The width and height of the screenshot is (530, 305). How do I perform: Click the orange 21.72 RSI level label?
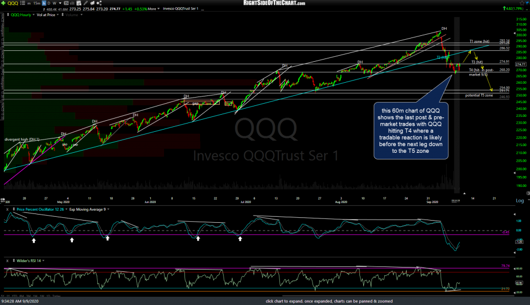click(505, 289)
